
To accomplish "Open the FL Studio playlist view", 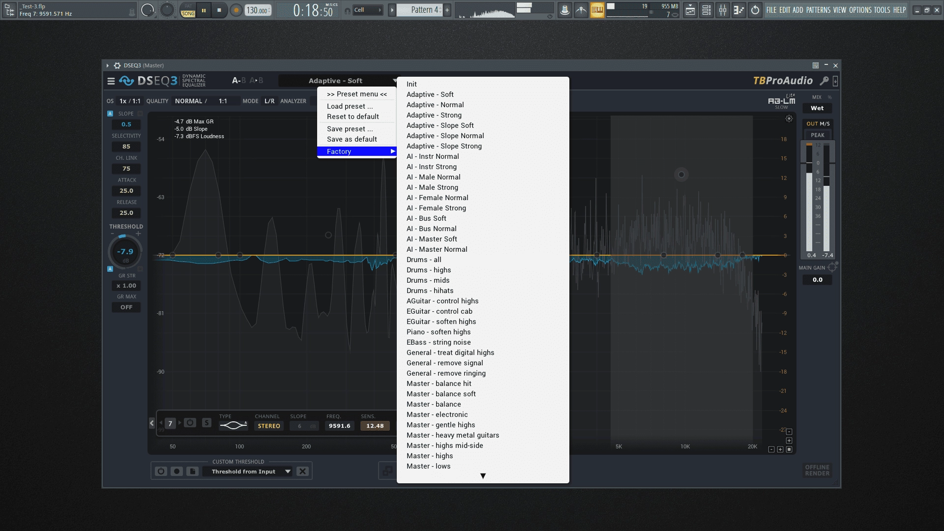I will coord(690,10).
